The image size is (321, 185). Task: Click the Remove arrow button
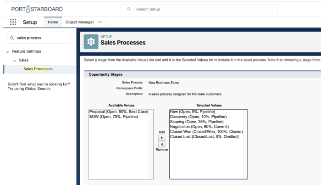point(161,144)
